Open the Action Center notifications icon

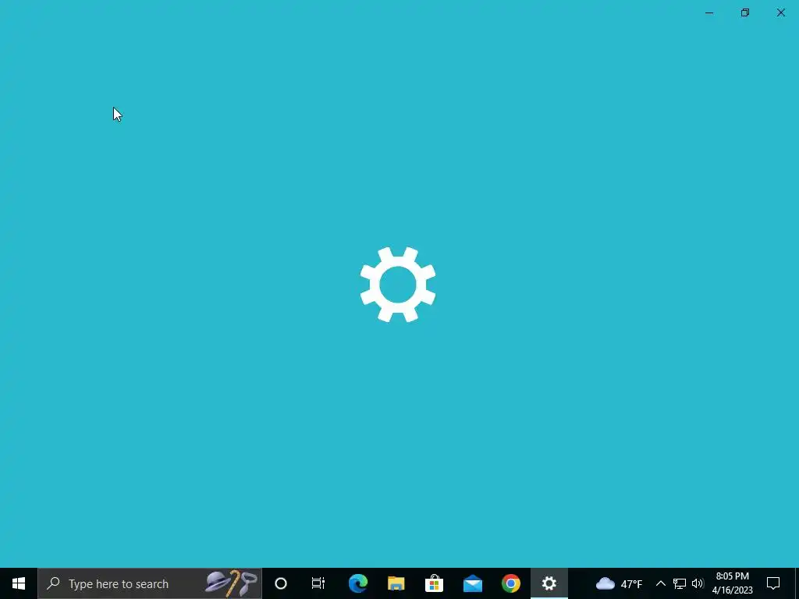[773, 583]
